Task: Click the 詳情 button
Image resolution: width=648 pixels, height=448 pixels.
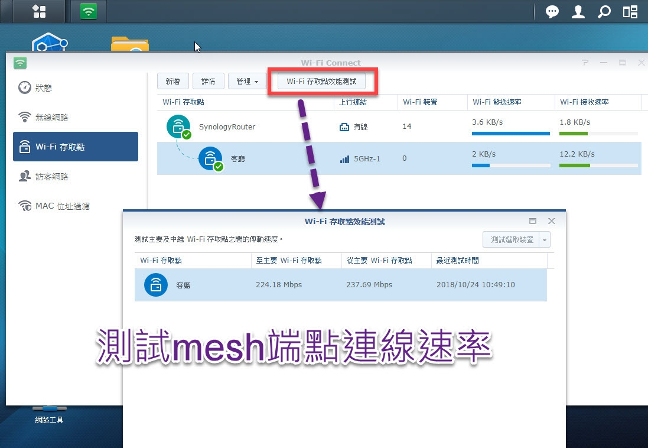Action: pyautogui.click(x=209, y=81)
